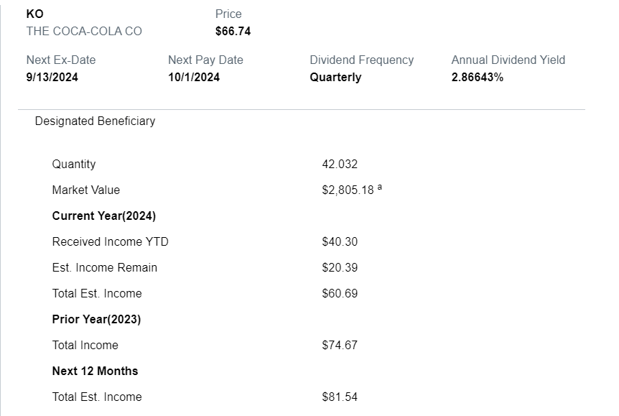Select THE COCA-COLA CO company name
The width and height of the screenshot is (619, 416).
(84, 31)
